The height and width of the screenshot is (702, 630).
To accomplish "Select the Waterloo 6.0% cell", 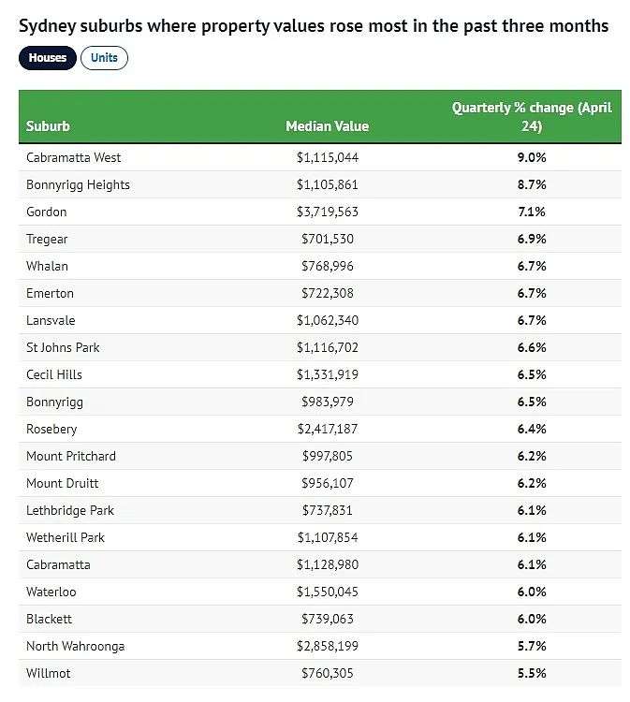I will point(532,592).
